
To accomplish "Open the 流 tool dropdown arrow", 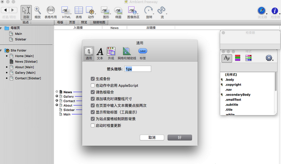I will [x=167, y=14].
